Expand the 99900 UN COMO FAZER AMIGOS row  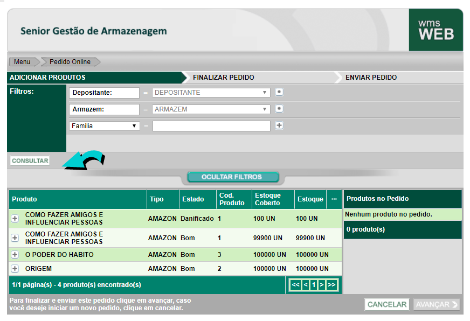pos(15,238)
